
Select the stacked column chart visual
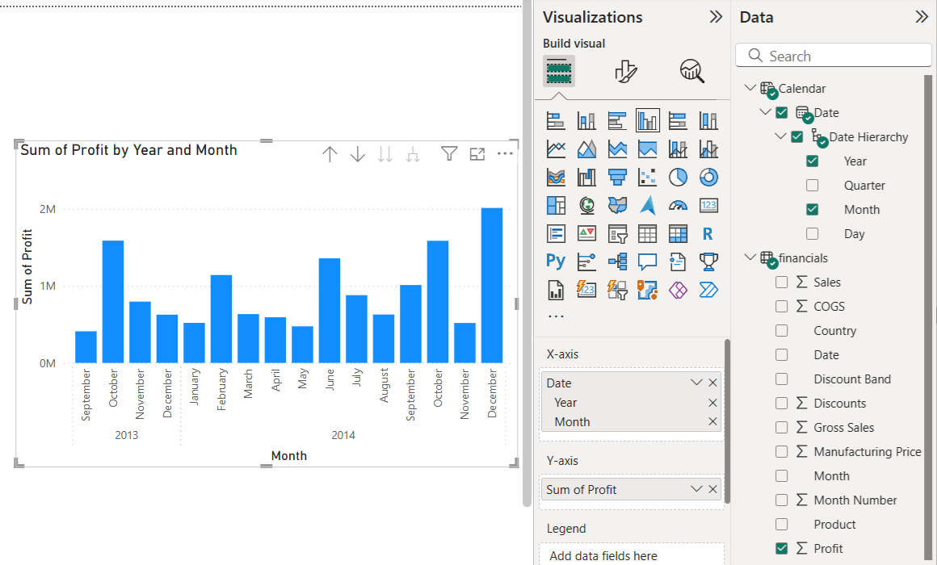586,120
